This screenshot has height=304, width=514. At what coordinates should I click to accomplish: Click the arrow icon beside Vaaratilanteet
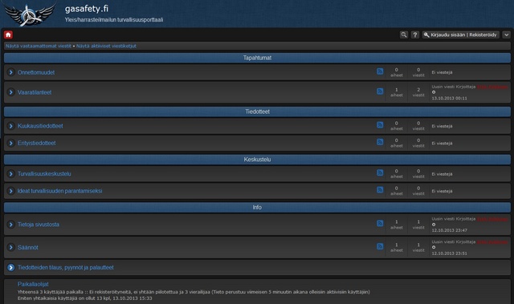10,92
